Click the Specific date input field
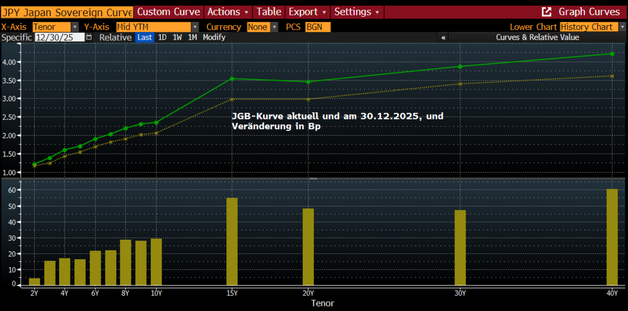The width and height of the screenshot is (628, 311). [x=59, y=37]
